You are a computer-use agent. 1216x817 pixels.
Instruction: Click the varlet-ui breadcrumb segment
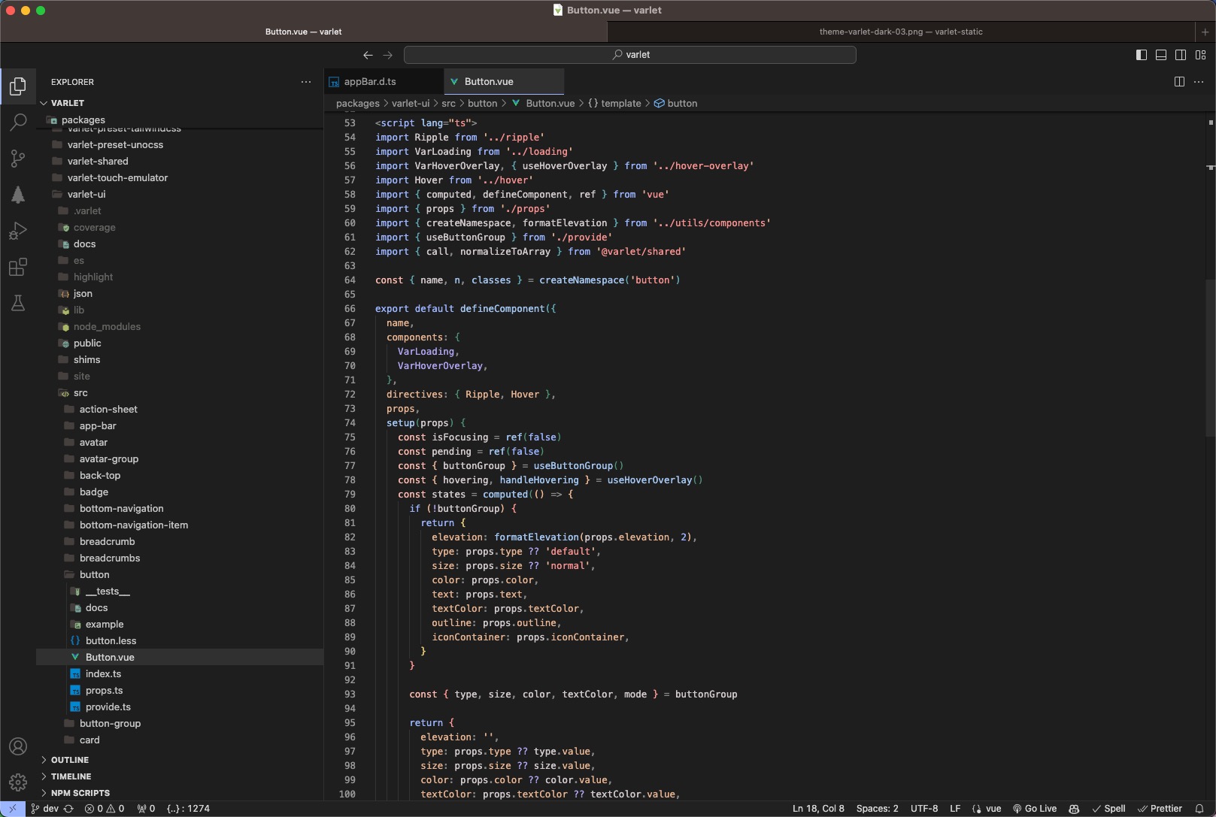[x=411, y=104]
